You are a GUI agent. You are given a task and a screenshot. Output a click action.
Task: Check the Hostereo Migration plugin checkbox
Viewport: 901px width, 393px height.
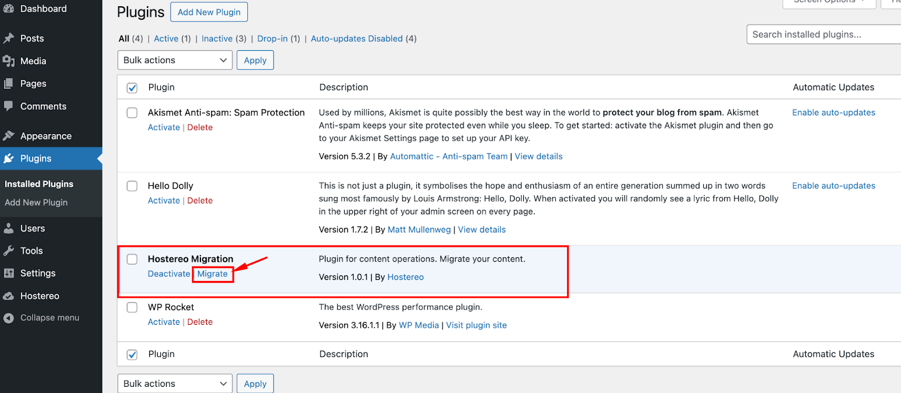pos(132,259)
